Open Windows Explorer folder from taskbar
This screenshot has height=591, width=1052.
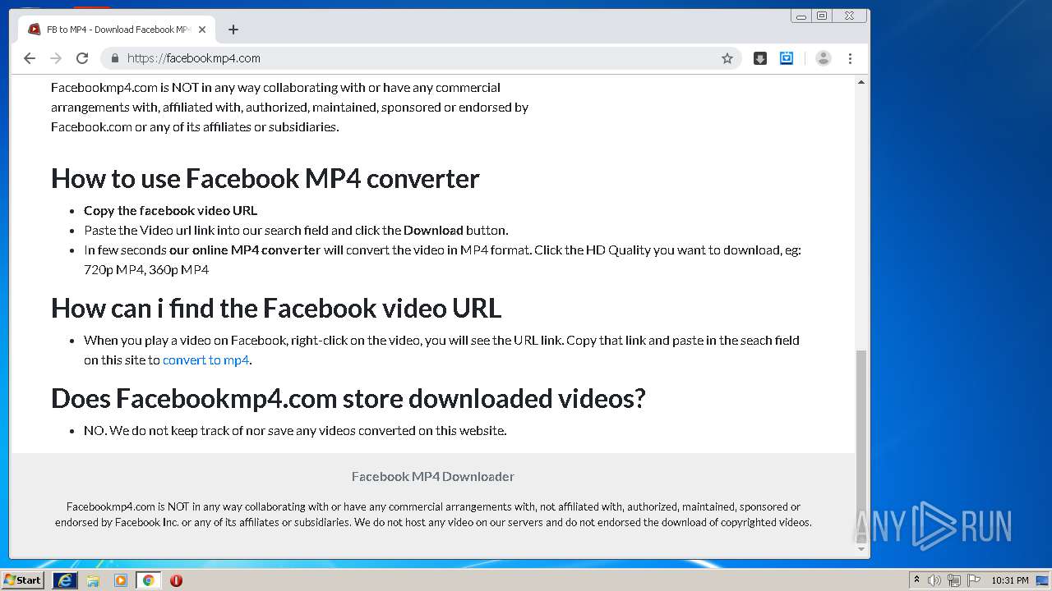coord(93,580)
